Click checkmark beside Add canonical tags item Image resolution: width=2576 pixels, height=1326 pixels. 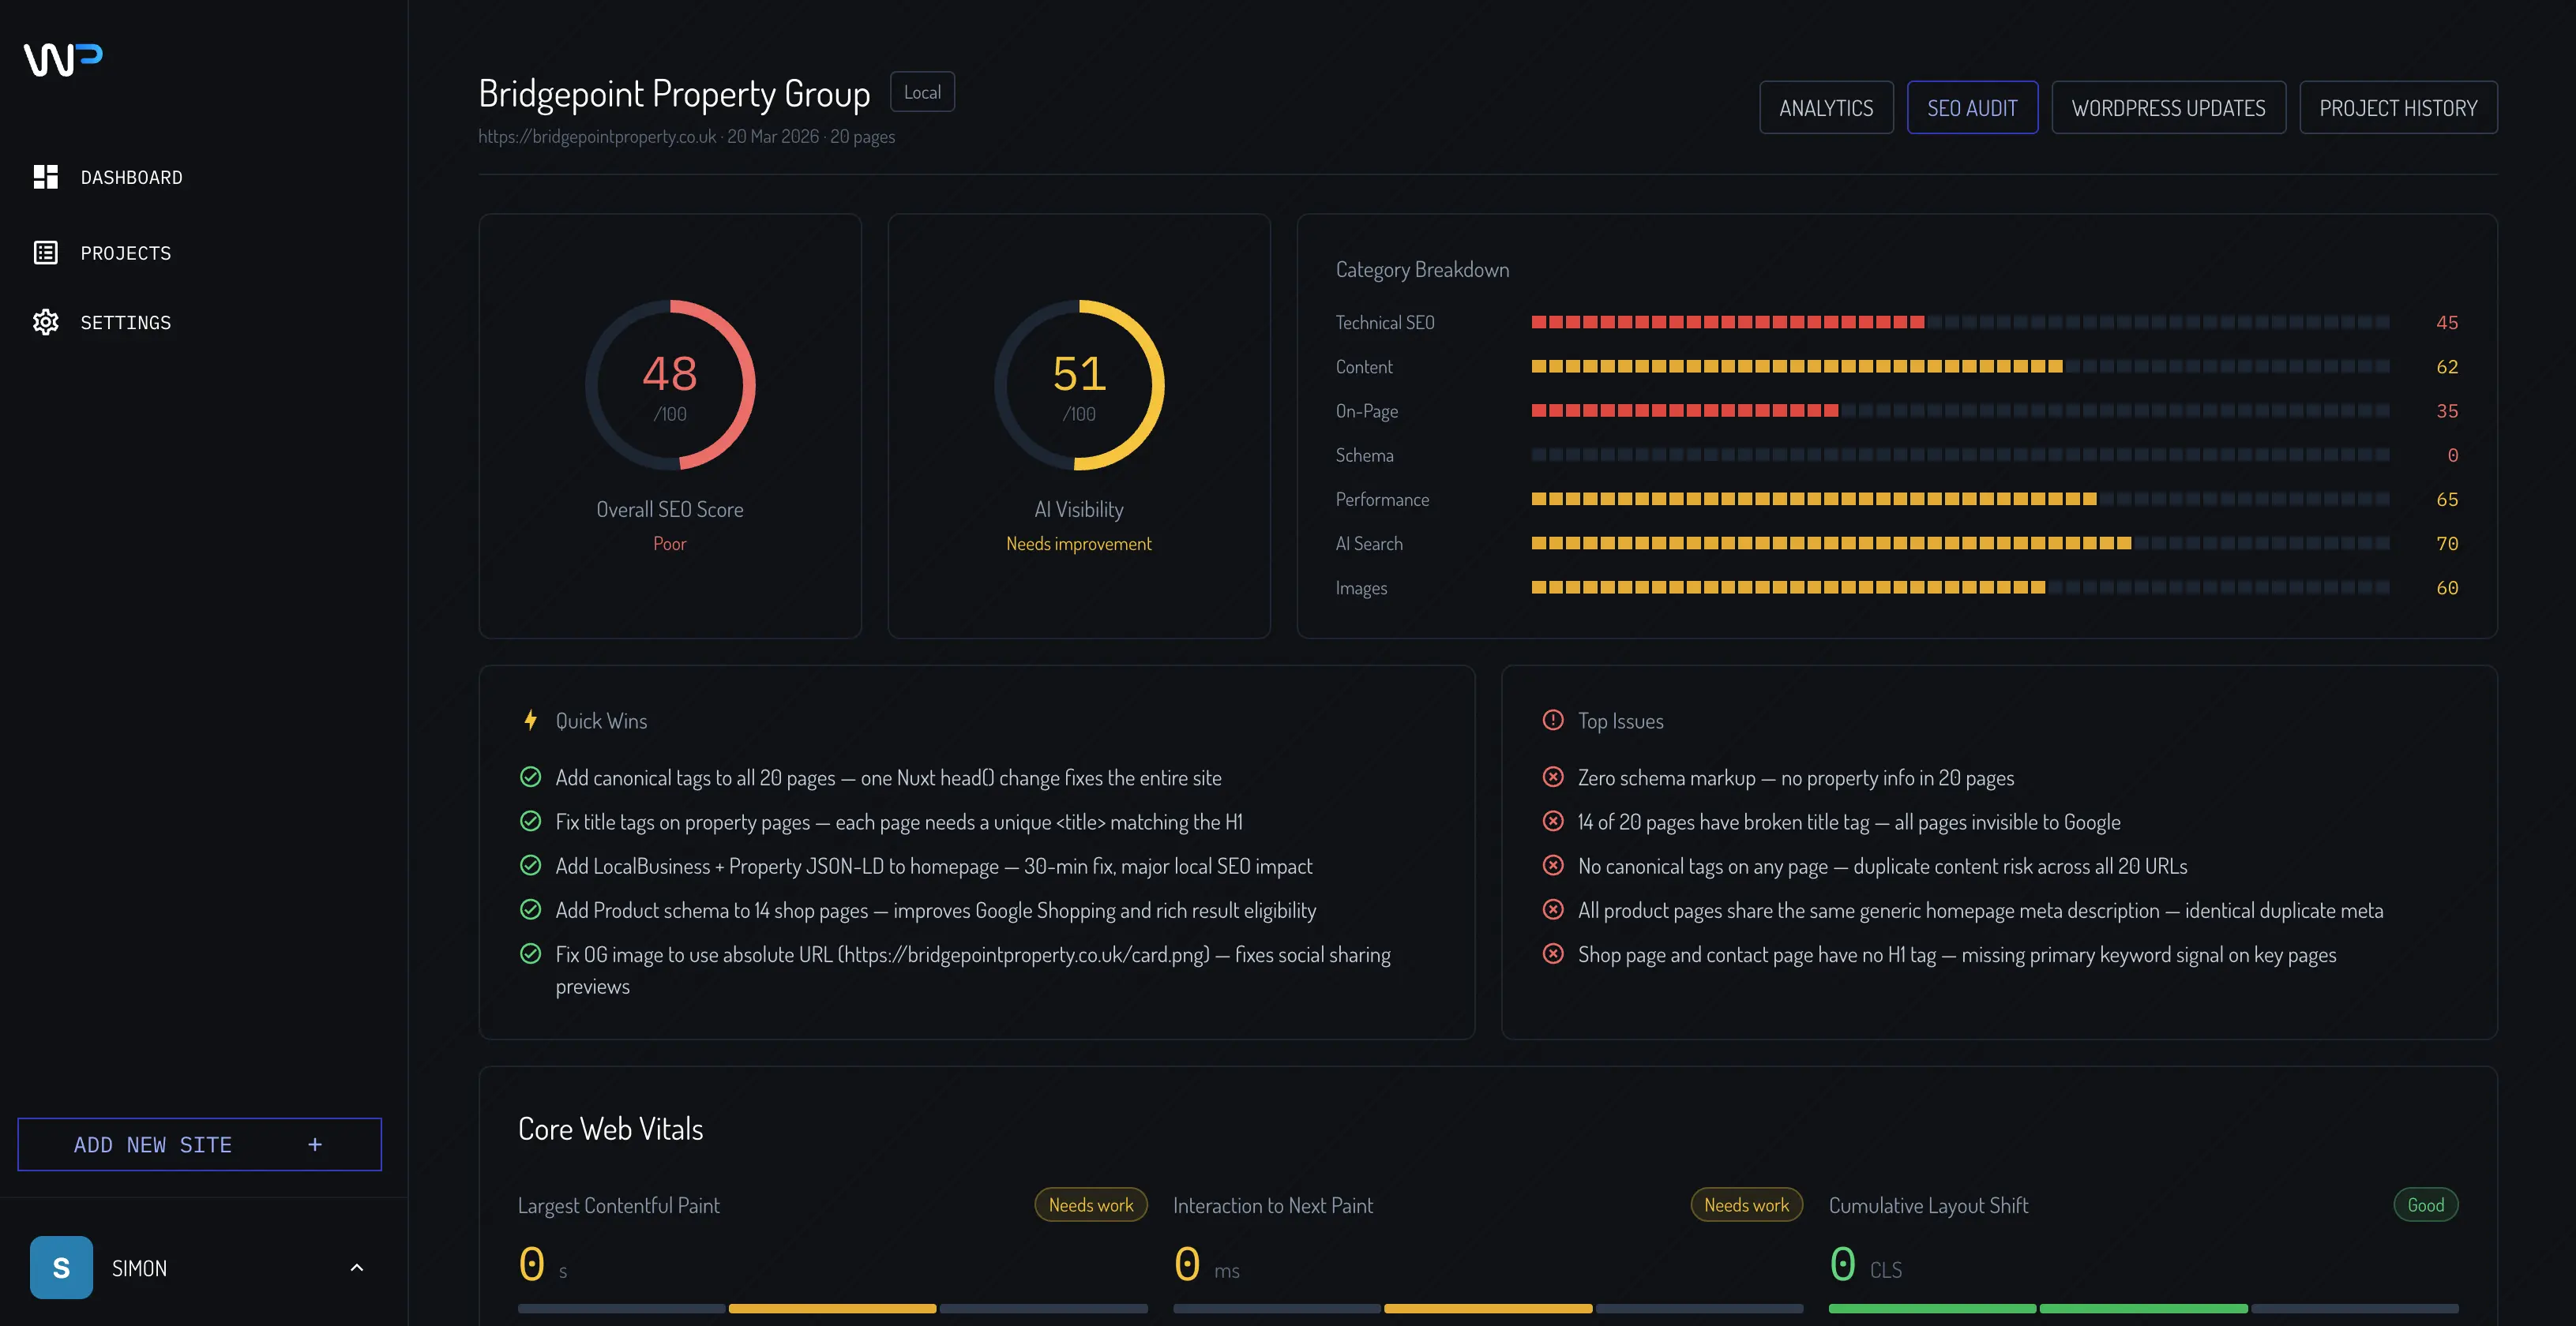pyautogui.click(x=531, y=777)
